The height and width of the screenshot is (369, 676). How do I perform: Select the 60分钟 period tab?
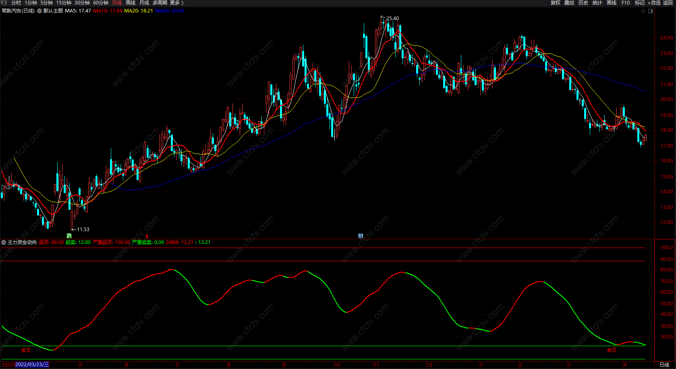[x=101, y=3]
